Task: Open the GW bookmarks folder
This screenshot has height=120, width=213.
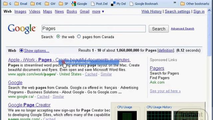Action: pyautogui.click(x=50, y=4)
